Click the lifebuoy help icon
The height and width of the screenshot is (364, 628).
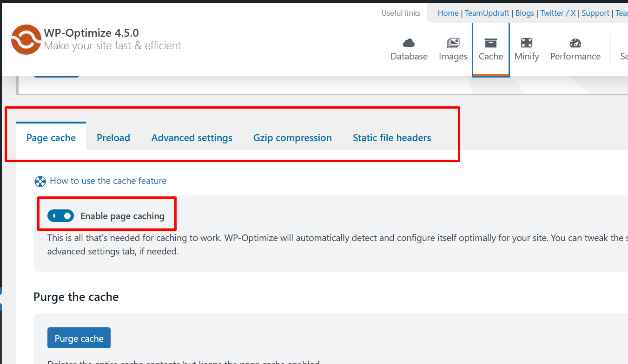click(40, 181)
